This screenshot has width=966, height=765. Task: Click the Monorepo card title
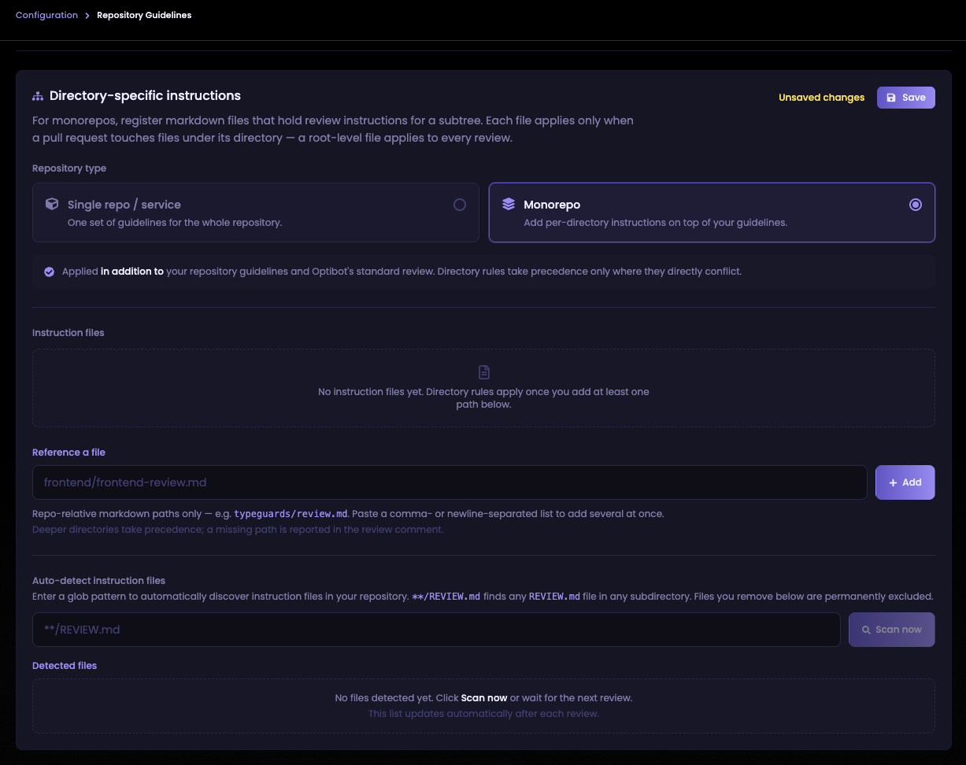coord(552,205)
